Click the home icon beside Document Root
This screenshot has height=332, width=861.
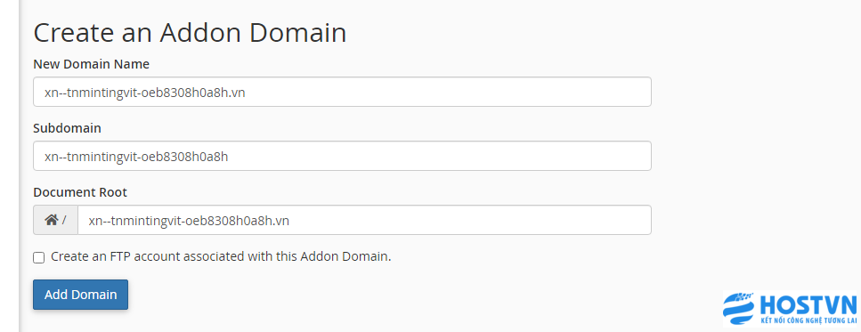tap(52, 220)
